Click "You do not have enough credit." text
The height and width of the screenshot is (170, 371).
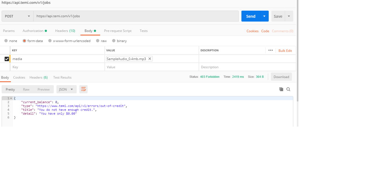[66, 110]
